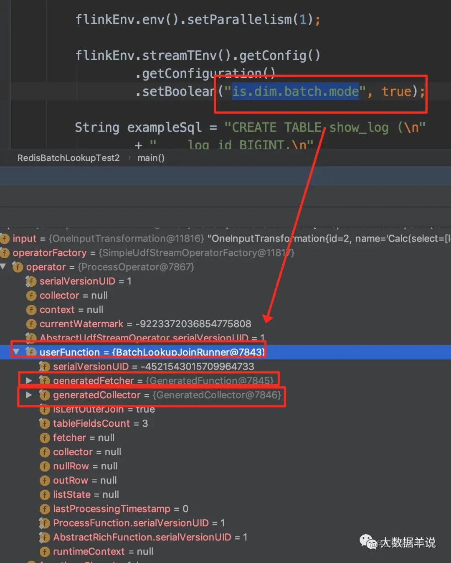Select the userFunction BatchLookupJoinRunner row
Image resolution: width=451 pixels, height=563 pixels.
[225, 352]
